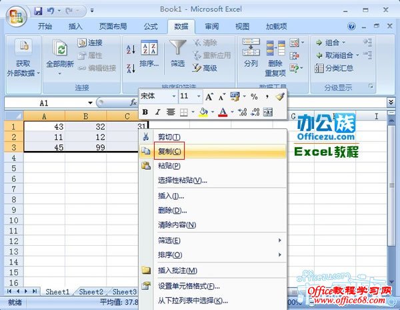Click Advanced filter (高级)
Screen dimensions: 400x310
pyautogui.click(x=205, y=68)
